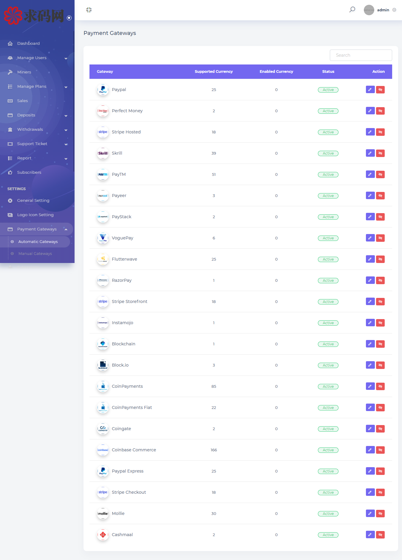
Task: Select Manual Gateways submenu
Action: click(x=35, y=253)
